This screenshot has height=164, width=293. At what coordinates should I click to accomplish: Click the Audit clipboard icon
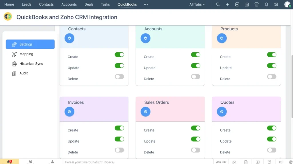[x=14, y=74]
